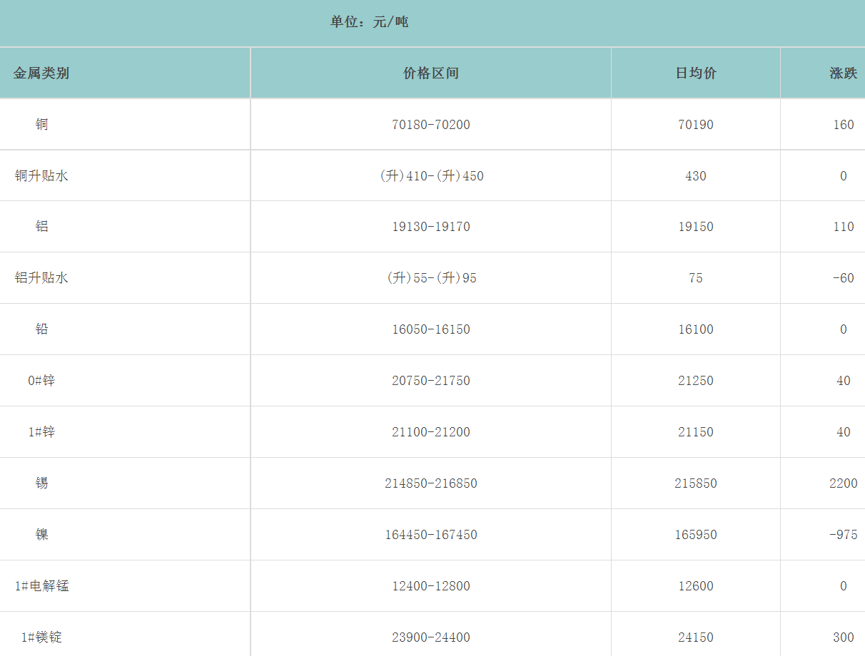Click the 0#锌 row label

tap(41, 381)
